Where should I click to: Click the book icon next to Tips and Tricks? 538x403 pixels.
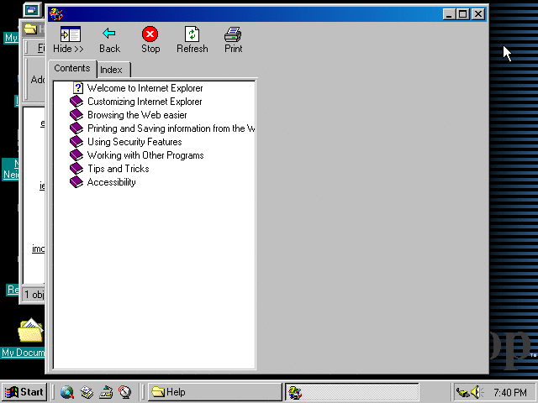(x=76, y=169)
